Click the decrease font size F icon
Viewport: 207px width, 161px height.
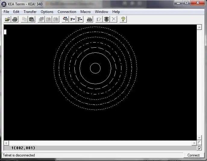tap(73, 19)
